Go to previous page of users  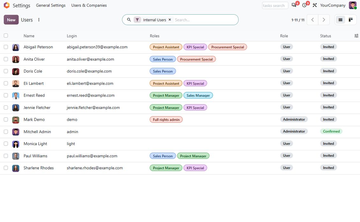coord(313,20)
